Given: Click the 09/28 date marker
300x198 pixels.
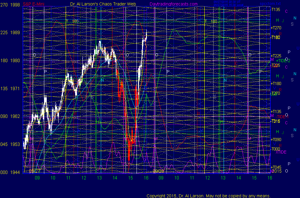Looking at the screenshot, I should pyautogui.click(x=159, y=171).
